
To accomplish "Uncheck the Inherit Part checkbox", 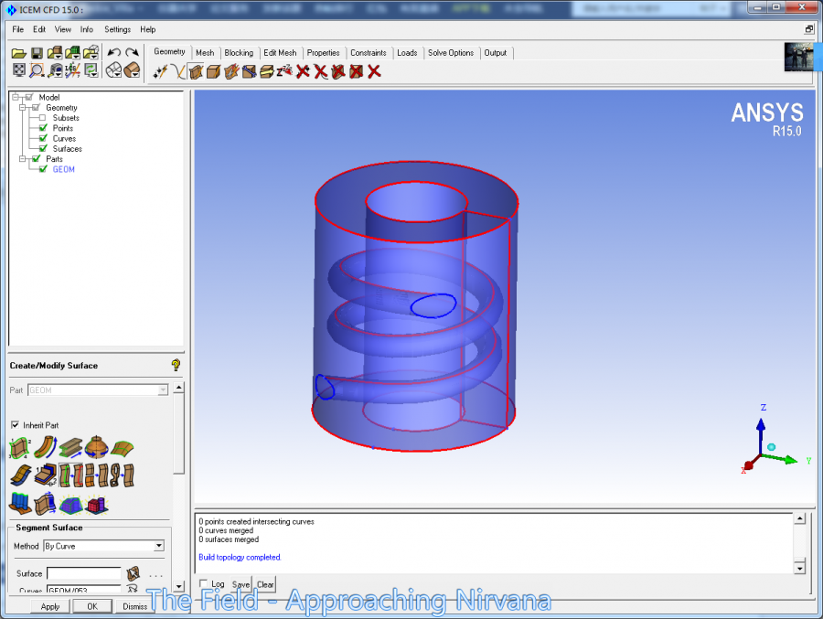I will point(16,425).
